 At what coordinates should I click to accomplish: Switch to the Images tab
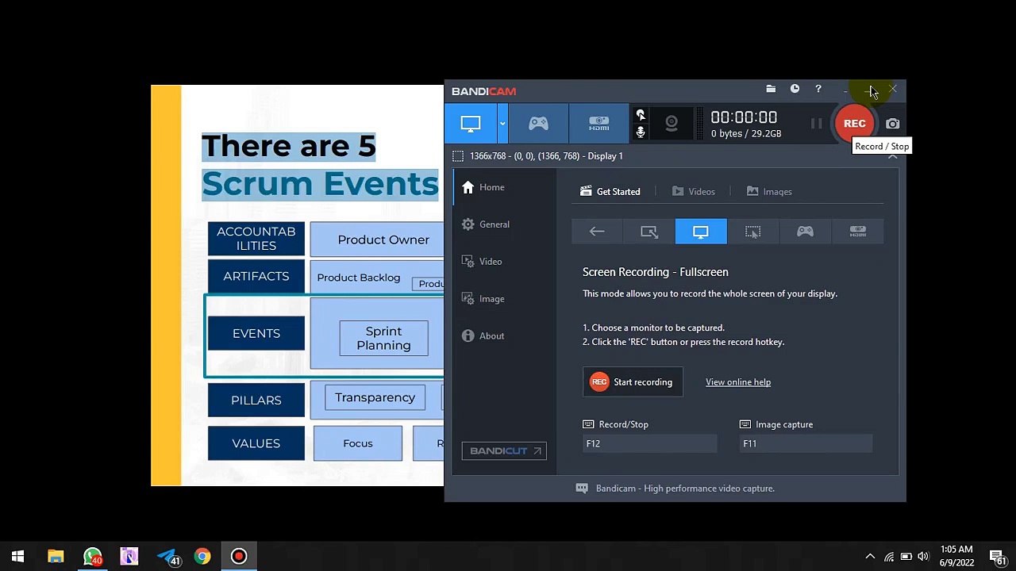pyautogui.click(x=769, y=191)
